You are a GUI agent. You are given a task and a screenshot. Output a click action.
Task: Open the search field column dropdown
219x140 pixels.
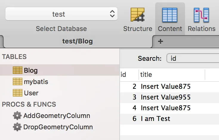point(192,59)
